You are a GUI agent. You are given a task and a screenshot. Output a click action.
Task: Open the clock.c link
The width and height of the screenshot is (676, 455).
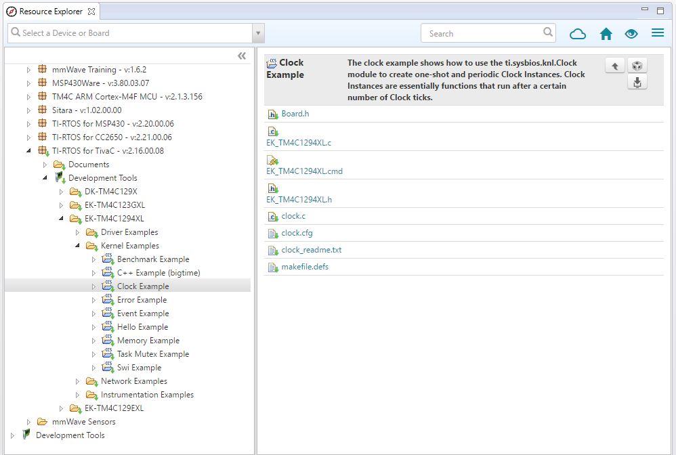[293, 216]
